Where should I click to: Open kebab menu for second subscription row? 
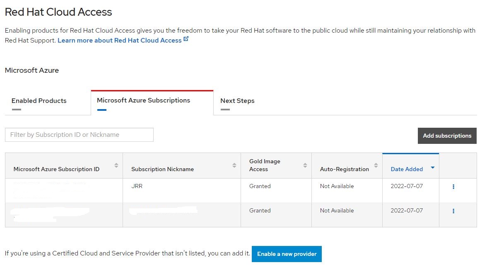pyautogui.click(x=453, y=211)
